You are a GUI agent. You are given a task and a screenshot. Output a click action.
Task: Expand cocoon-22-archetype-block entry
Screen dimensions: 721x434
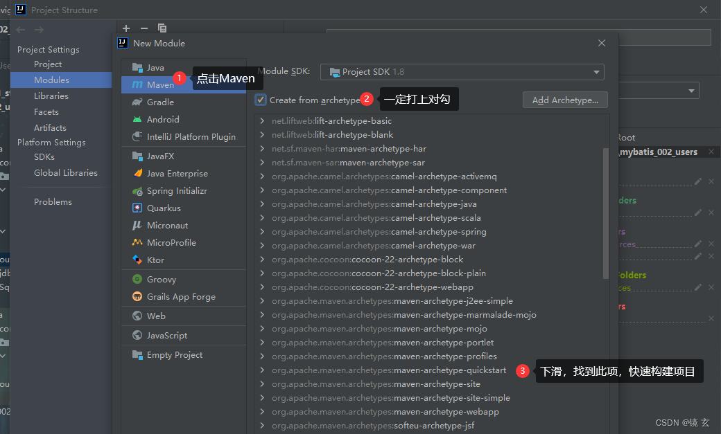pos(262,260)
